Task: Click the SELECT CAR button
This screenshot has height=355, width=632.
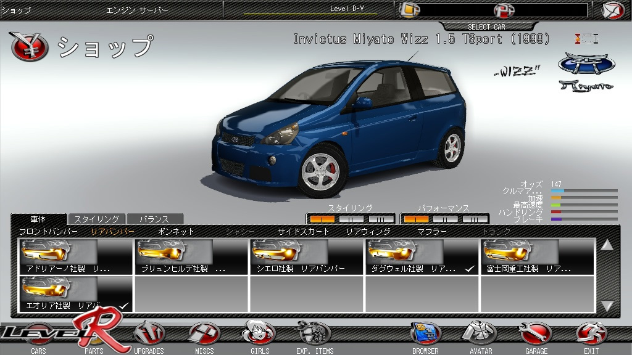Action: click(x=486, y=27)
